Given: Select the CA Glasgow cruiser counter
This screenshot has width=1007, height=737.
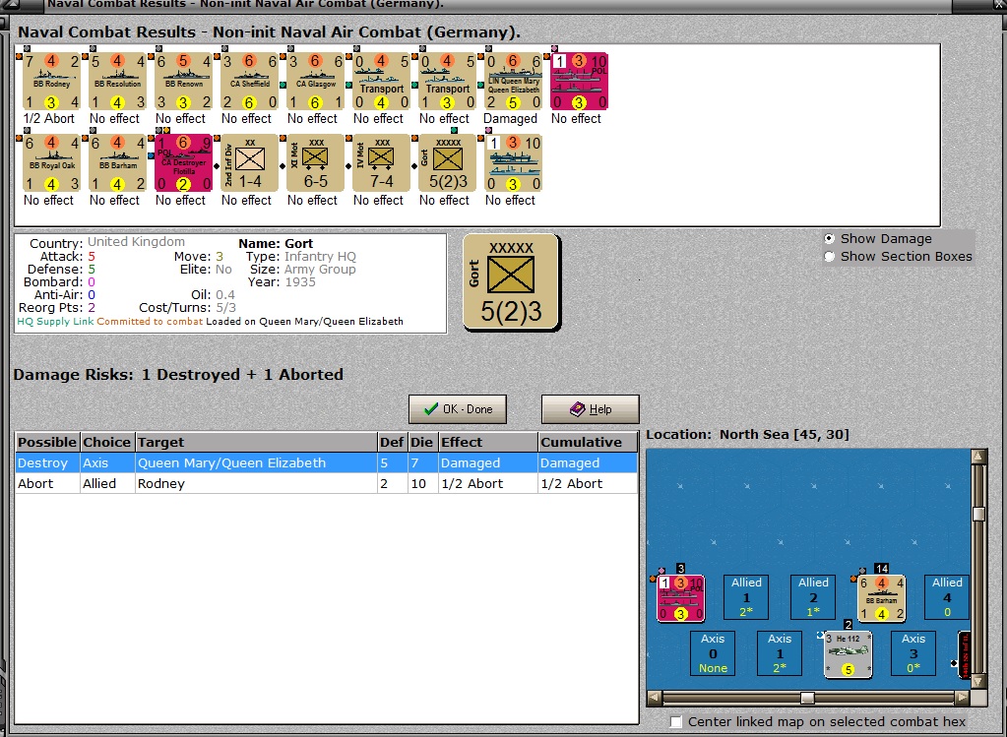Looking at the screenshot, I should [x=315, y=82].
